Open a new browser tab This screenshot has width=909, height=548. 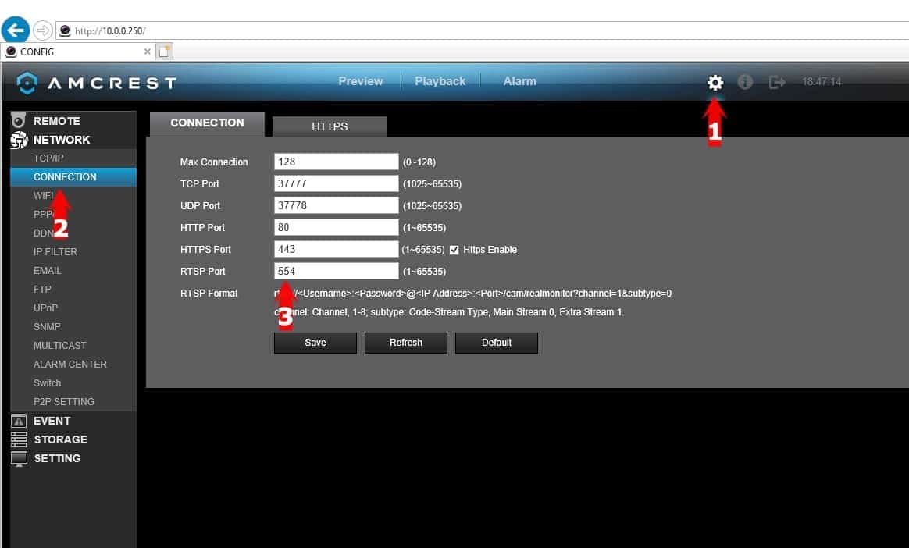pyautogui.click(x=164, y=52)
